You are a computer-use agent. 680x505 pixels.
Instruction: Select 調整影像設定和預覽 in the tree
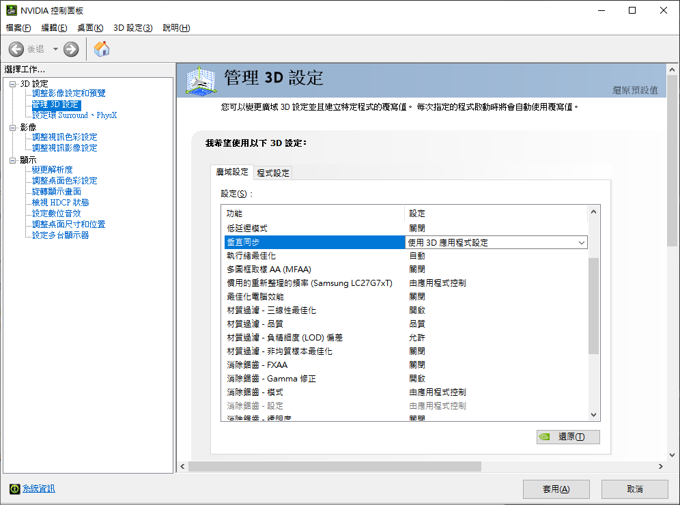(68, 93)
